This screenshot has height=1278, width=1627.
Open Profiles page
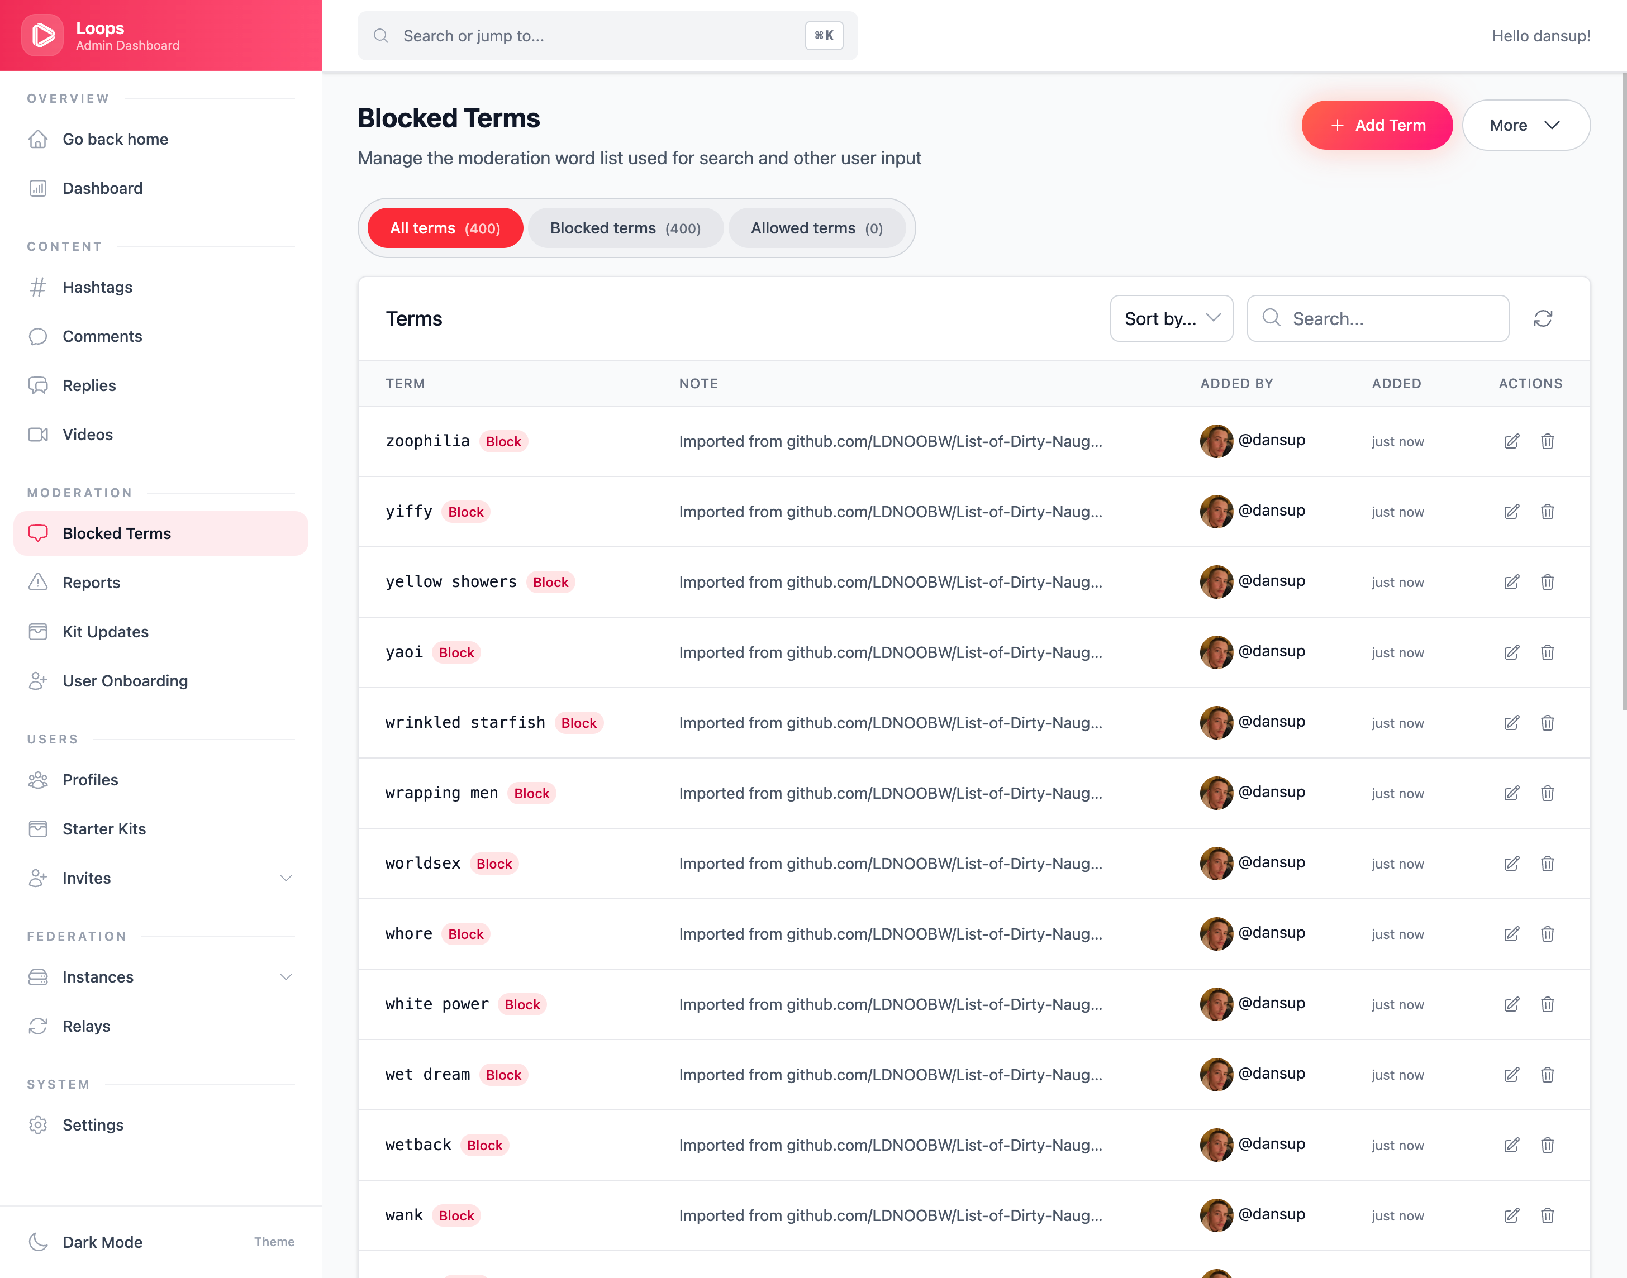click(x=161, y=780)
